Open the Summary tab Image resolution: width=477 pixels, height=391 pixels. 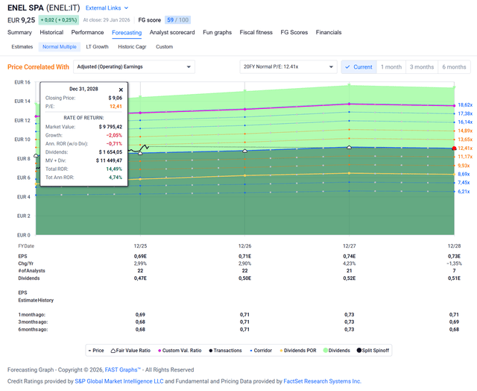tap(19, 32)
